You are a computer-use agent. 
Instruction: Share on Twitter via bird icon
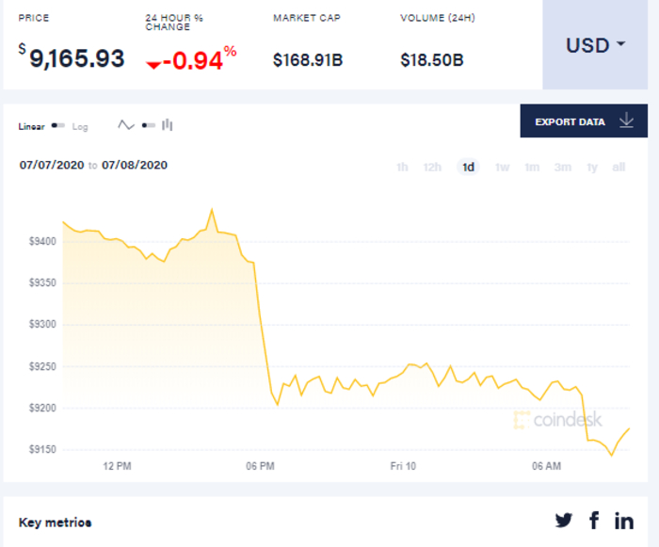point(564,520)
